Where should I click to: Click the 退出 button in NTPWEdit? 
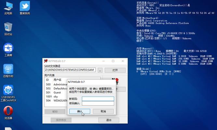tap(109, 120)
